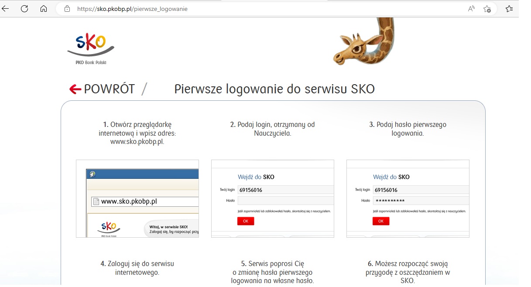Image resolution: width=531 pixels, height=287 pixels.
Task: Click the Twój login field in step 2 image
Action: (286, 190)
